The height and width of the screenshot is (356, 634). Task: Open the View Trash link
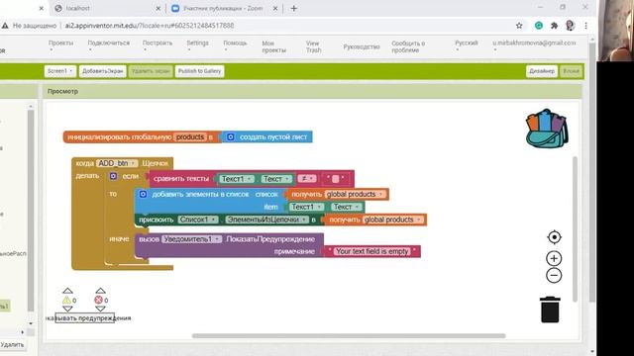[313, 46]
